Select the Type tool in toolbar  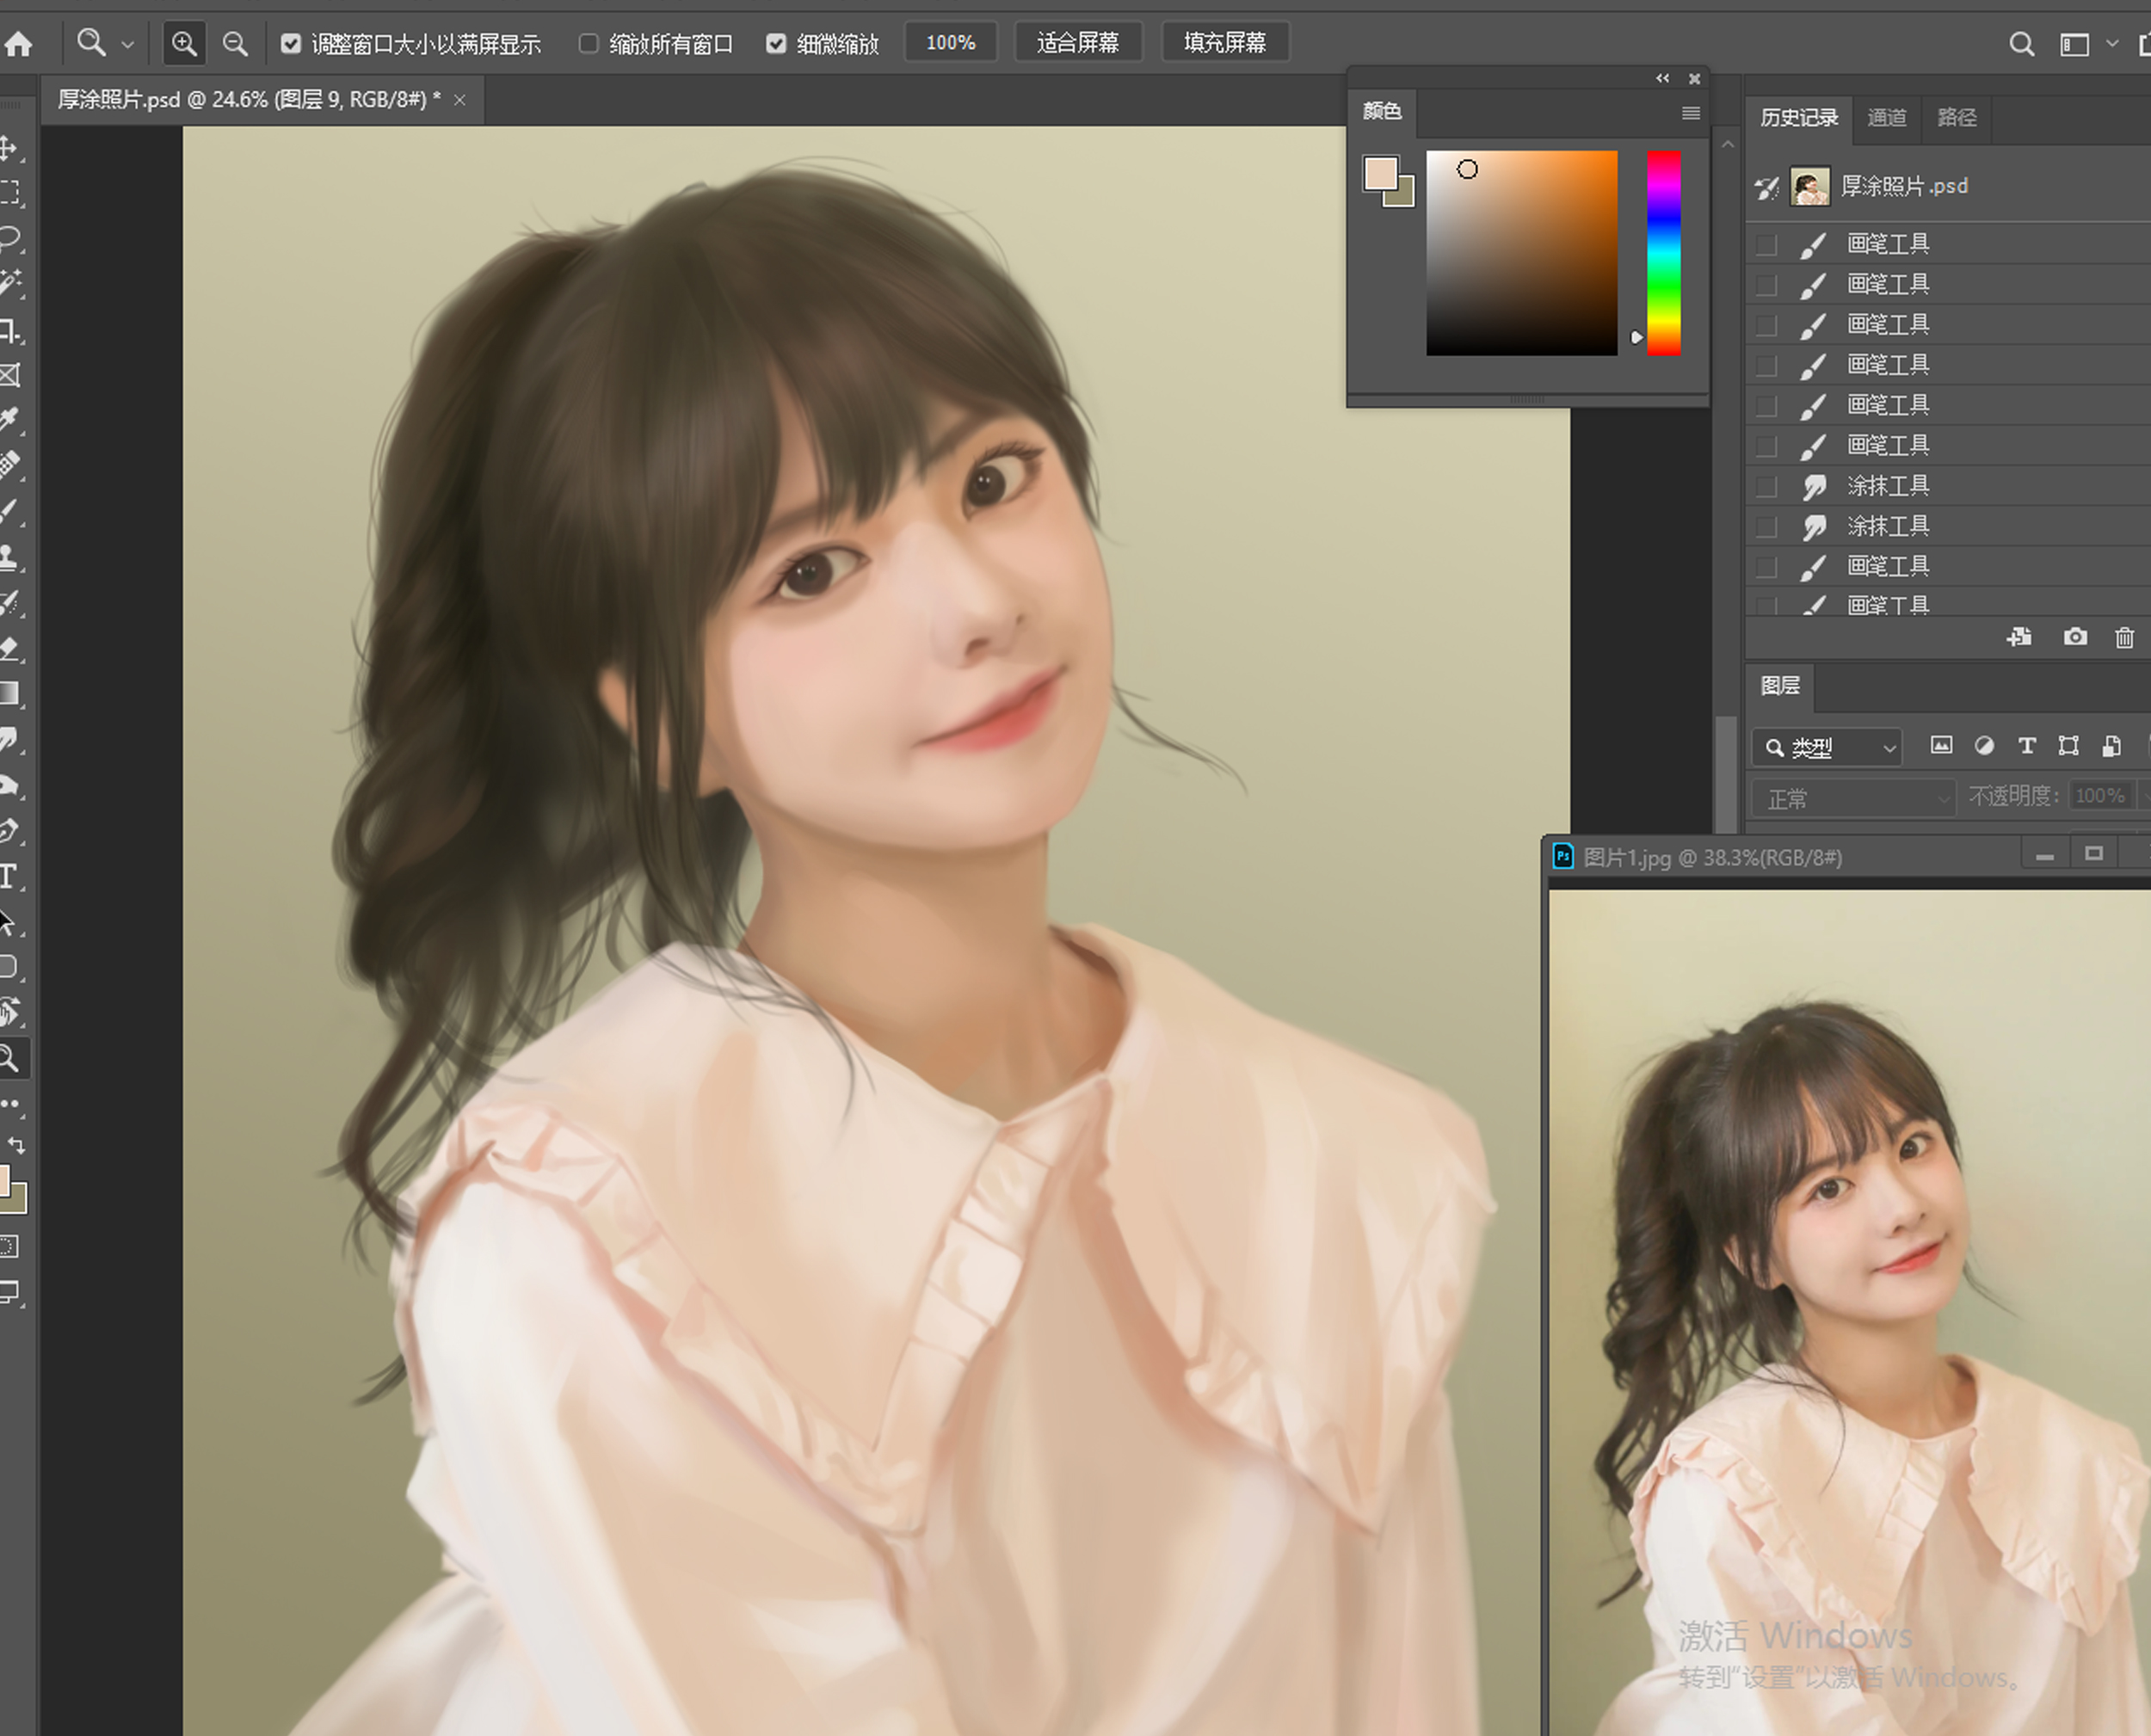[9, 877]
